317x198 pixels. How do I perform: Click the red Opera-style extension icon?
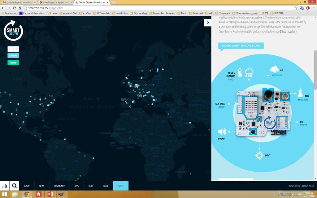[x=308, y=8]
